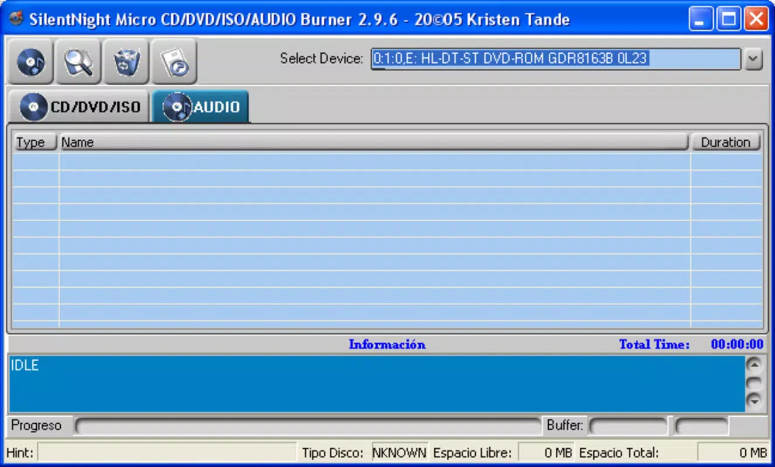Click the Hint text field in status bar
775x467 pixels.
pos(168,453)
